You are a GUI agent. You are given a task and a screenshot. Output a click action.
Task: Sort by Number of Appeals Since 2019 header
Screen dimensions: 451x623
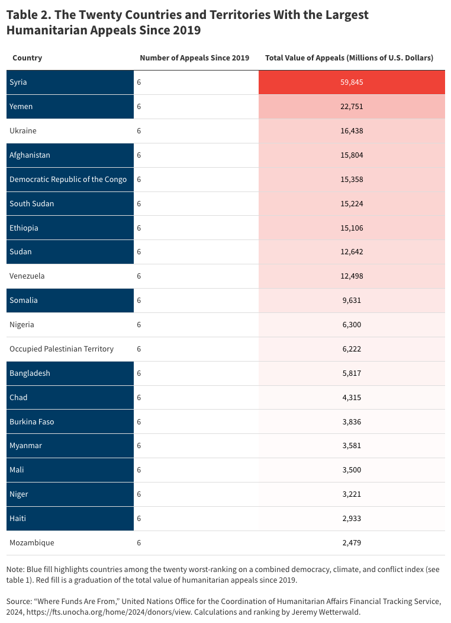coord(194,58)
